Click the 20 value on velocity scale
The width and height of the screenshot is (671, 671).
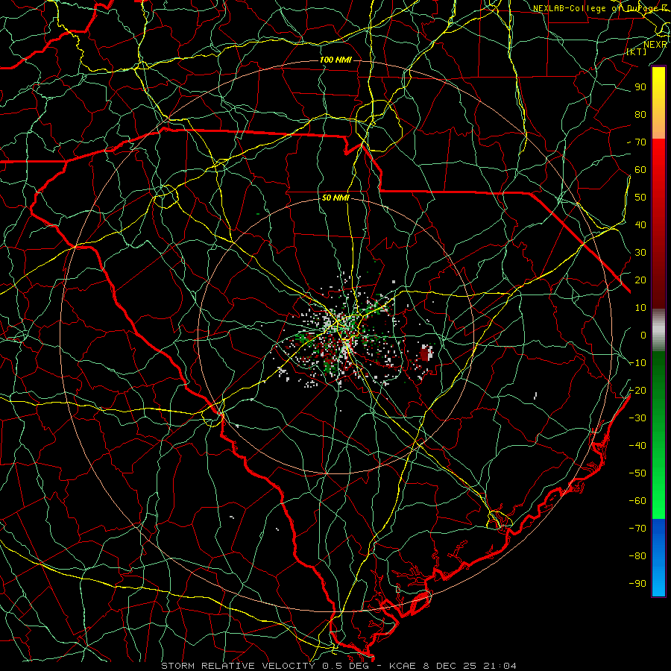(x=640, y=280)
